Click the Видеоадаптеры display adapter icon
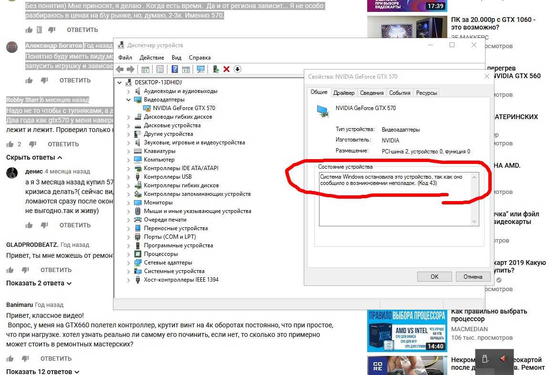 137,100
